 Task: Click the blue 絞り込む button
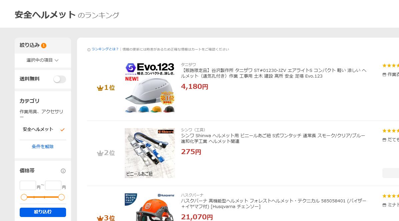[x=43, y=212]
